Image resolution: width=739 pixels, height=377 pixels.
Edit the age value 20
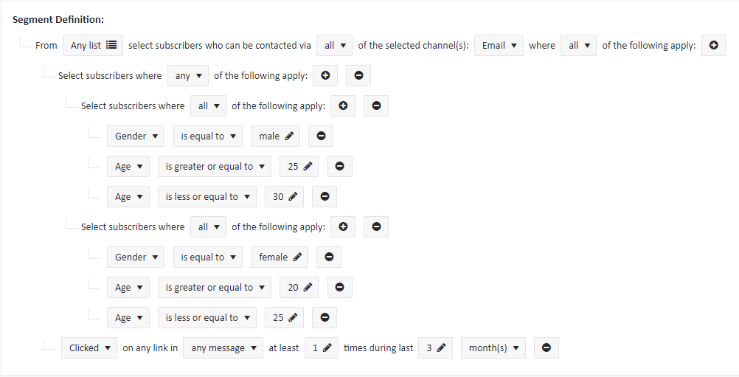299,288
